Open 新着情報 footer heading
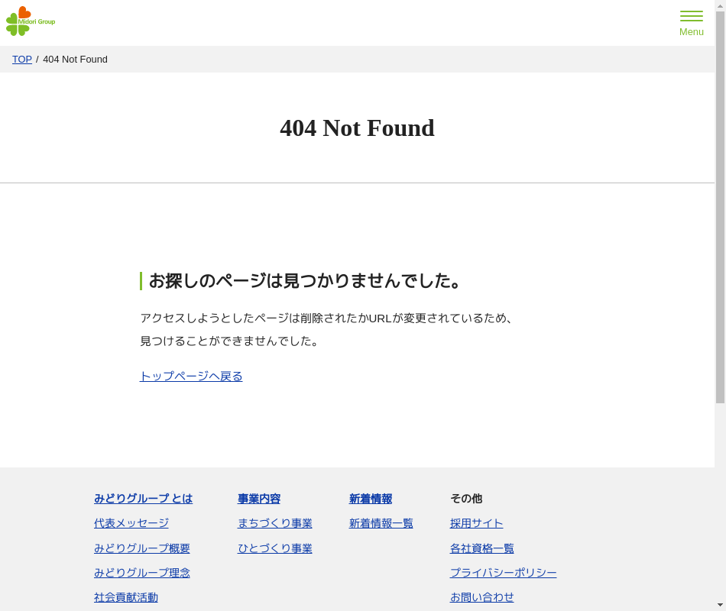 tap(371, 499)
